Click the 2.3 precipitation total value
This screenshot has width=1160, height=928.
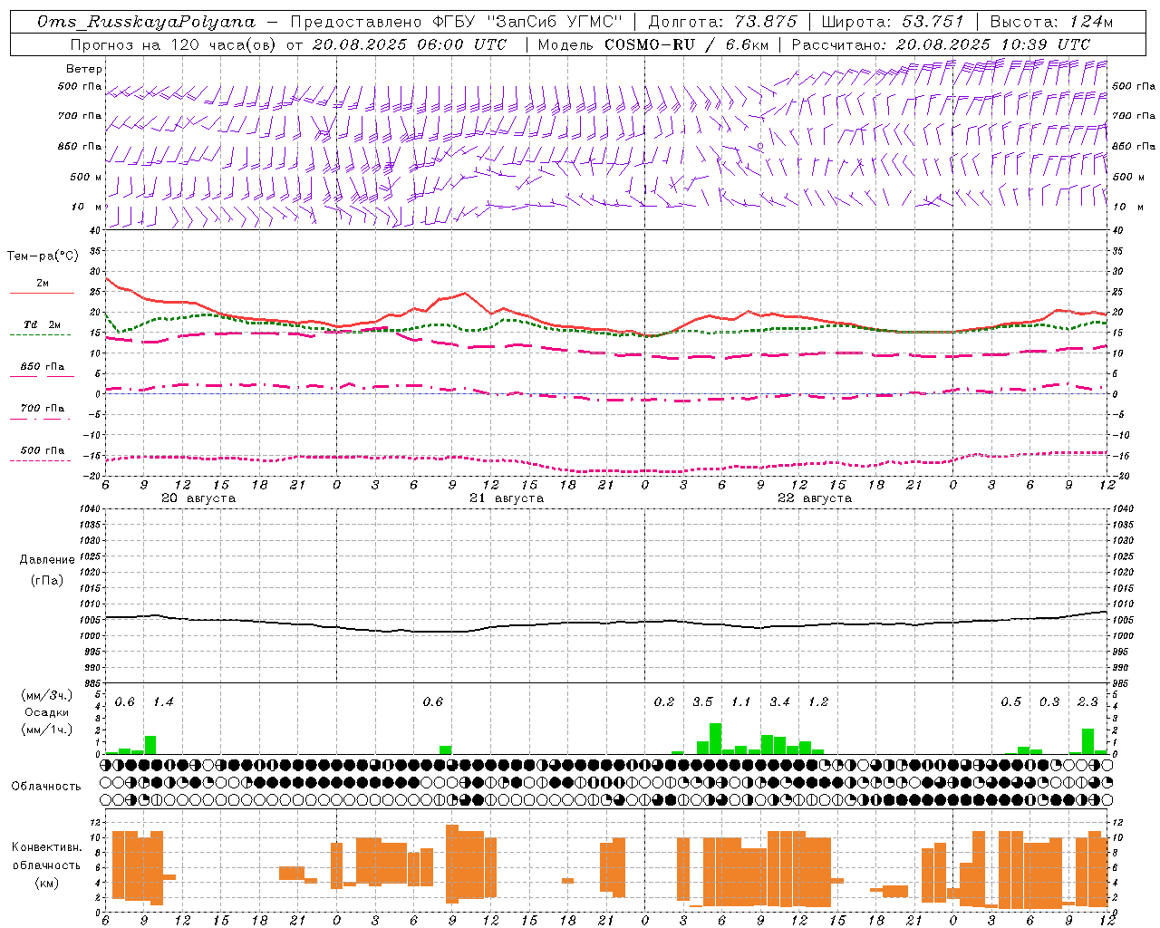[x=1087, y=701]
